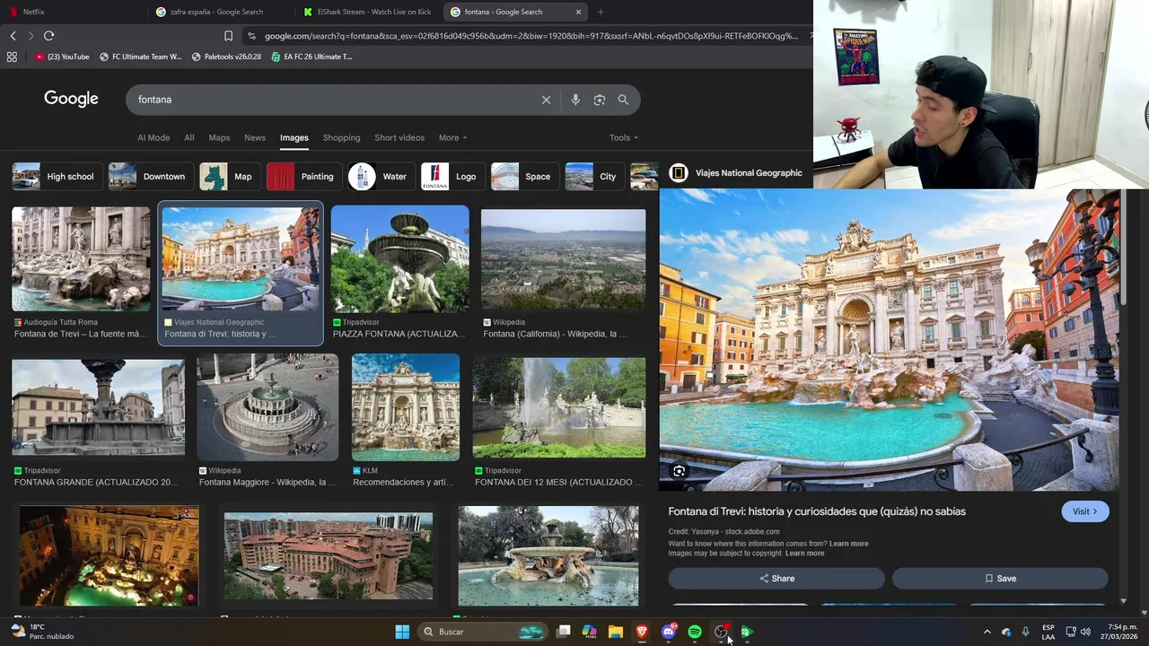Open the first Learn more link
Screen dimensions: 1149x646
[x=848, y=544]
